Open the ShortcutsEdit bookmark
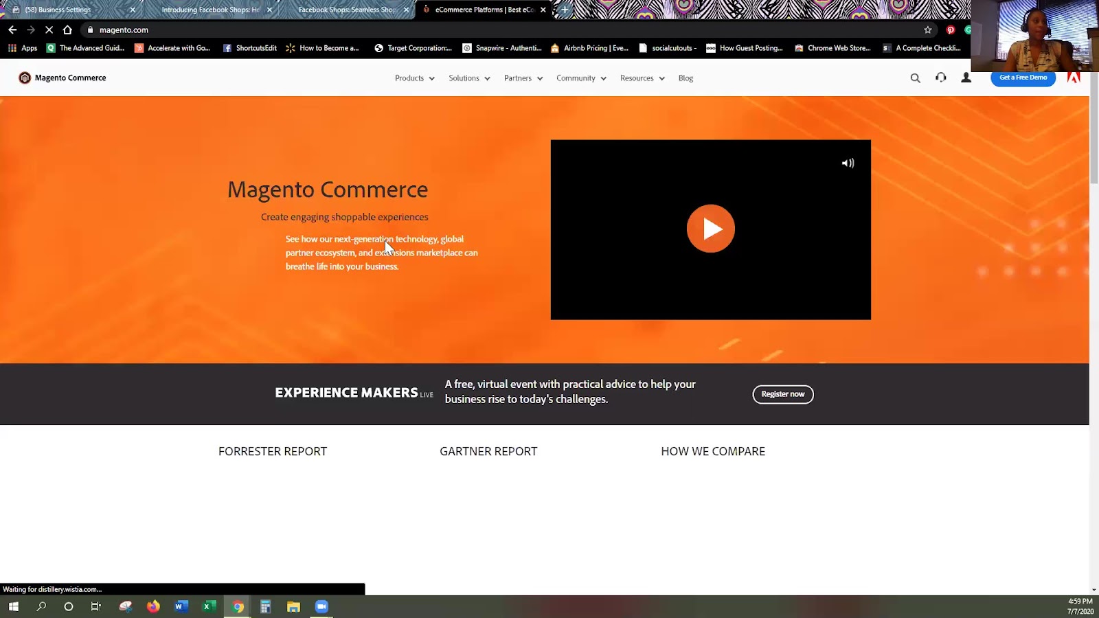The width and height of the screenshot is (1099, 618). 250,48
